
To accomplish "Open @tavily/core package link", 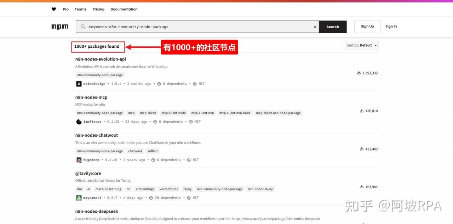I will [x=88, y=173].
